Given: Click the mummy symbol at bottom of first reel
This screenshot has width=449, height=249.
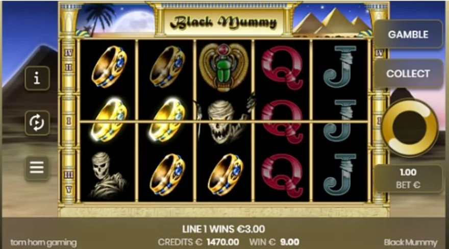Looking at the screenshot, I should [x=108, y=175].
